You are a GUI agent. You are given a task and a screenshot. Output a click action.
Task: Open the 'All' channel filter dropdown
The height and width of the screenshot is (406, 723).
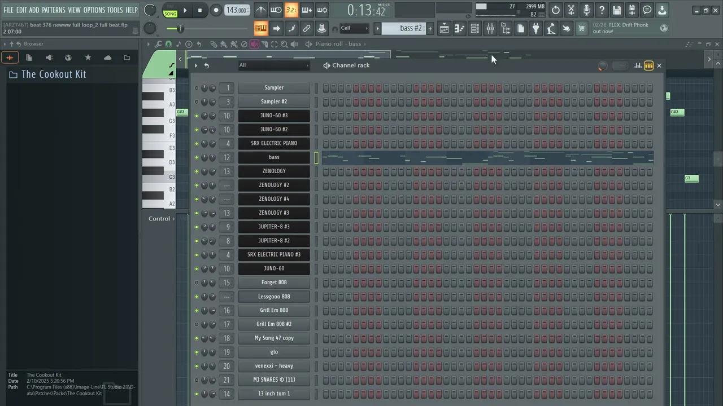[x=274, y=65]
